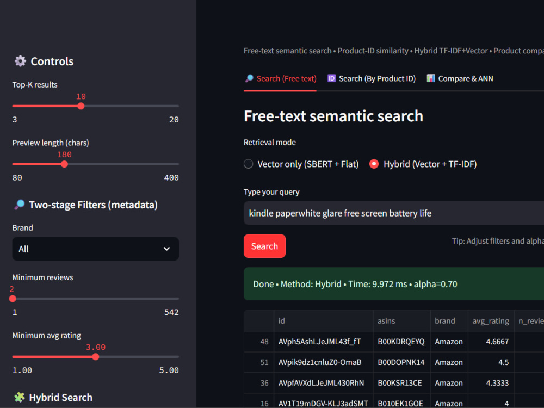Click row index 36

259,383
